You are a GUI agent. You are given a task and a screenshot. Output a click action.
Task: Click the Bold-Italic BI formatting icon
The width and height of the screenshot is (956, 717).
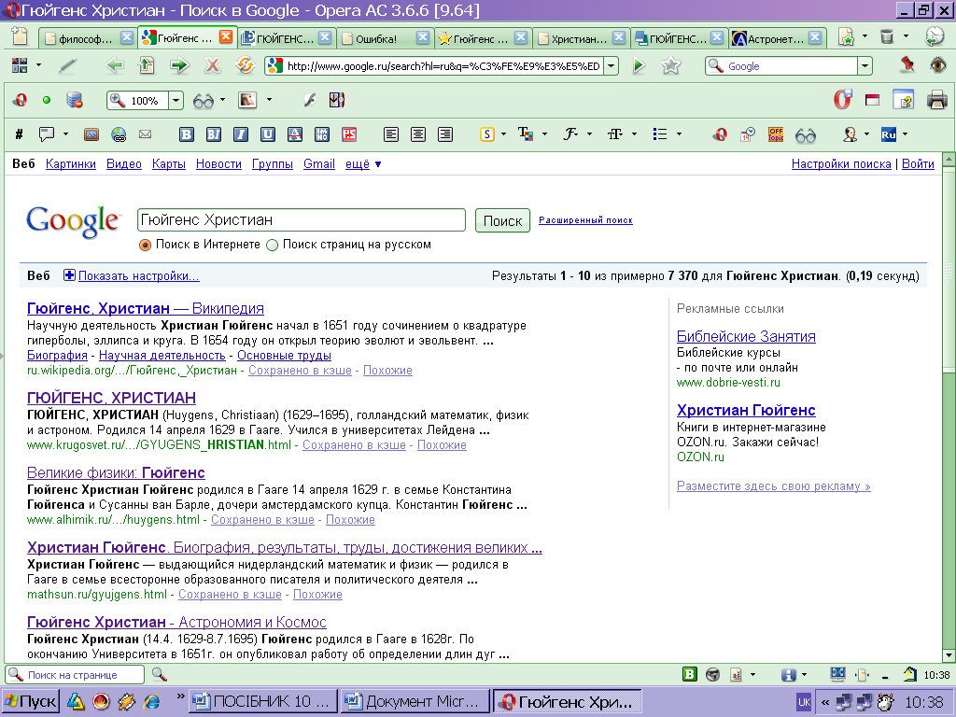[214, 134]
